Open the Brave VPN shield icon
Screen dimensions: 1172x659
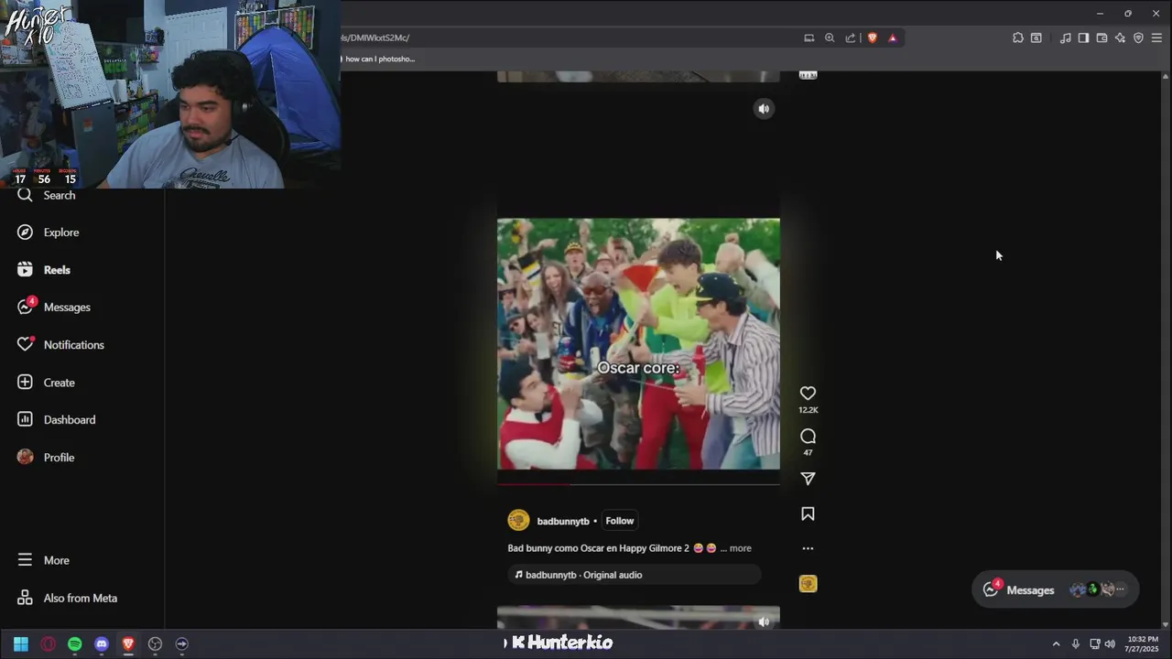tap(1138, 38)
